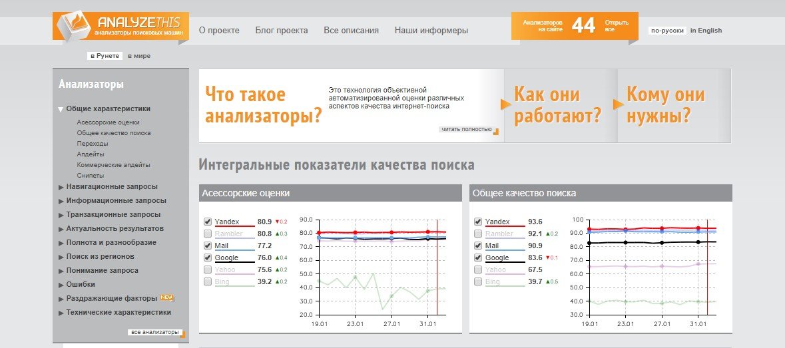Image resolution: width=785 pixels, height=348 pixels.
Task: Open Переходы sidebar item
Action: pyautogui.click(x=92, y=144)
